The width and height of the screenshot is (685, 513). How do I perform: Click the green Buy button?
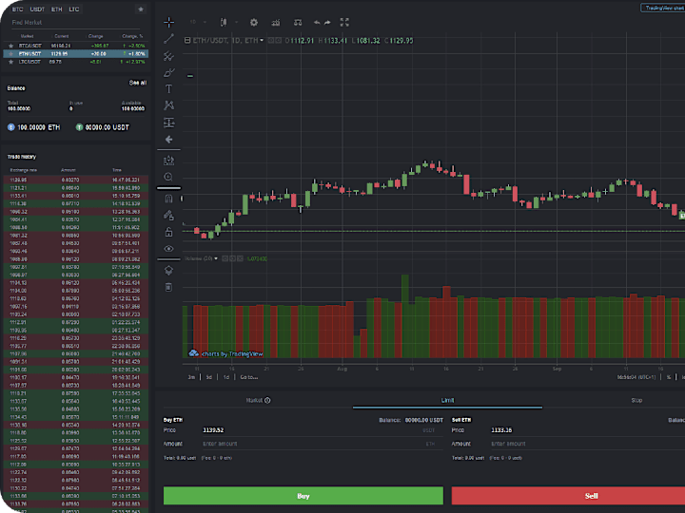[303, 496]
